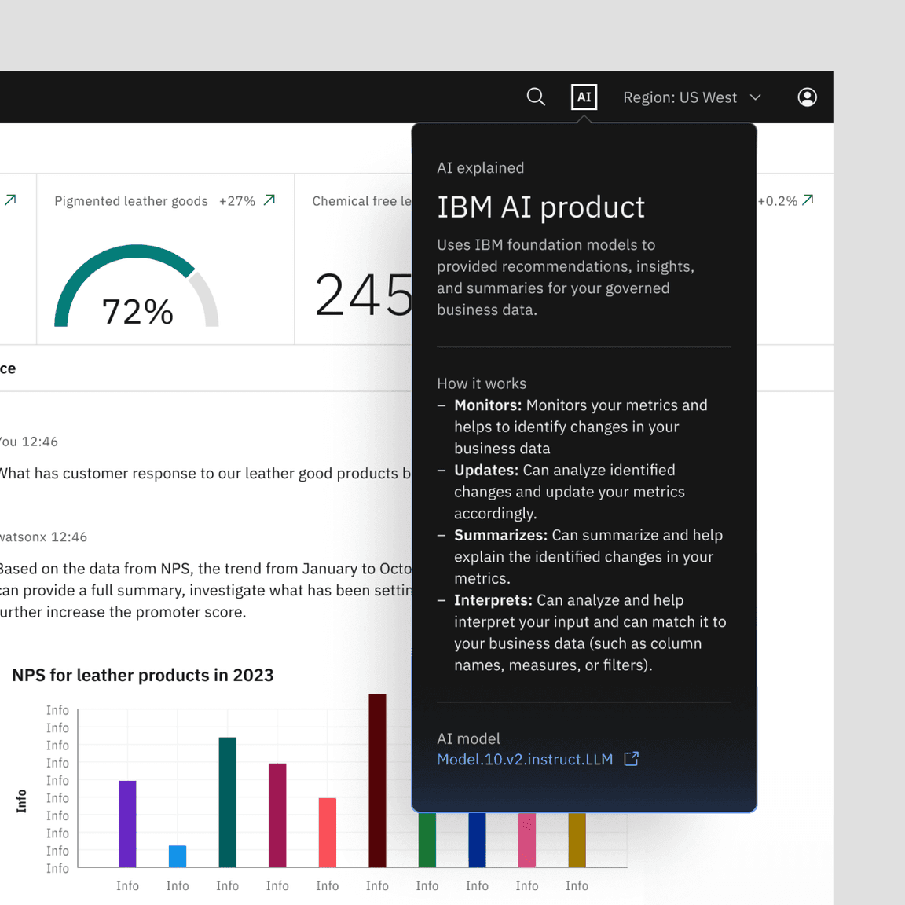Click the AI slug icon in the header
This screenshot has width=905, height=905.
point(584,97)
